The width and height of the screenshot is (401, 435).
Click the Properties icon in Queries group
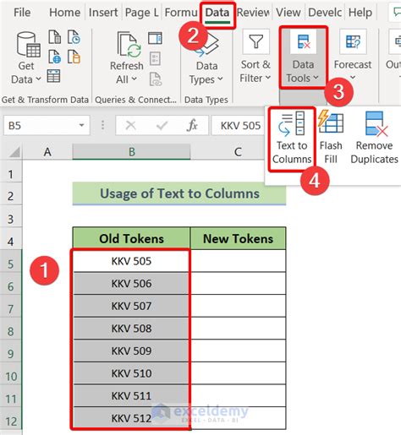[155, 58]
